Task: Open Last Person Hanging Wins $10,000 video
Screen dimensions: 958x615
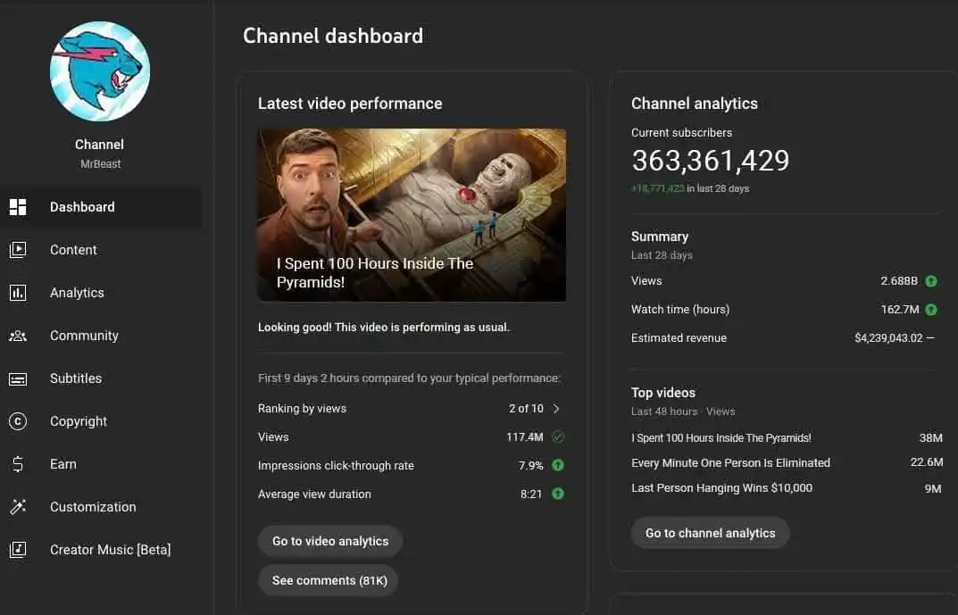Action: coord(721,488)
